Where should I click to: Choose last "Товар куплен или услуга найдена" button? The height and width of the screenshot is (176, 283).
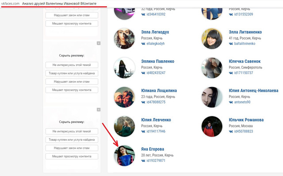click(72, 139)
